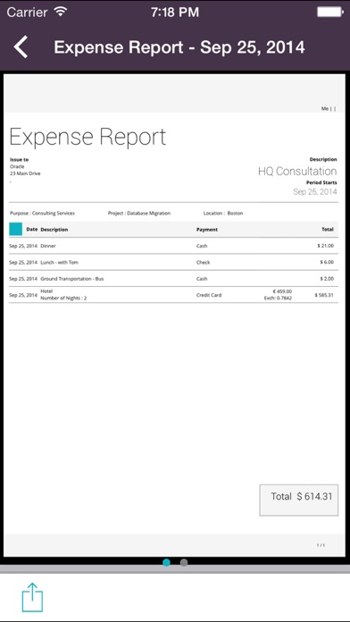
Task: Click the Cash payment for Dinner
Action: tap(202, 246)
